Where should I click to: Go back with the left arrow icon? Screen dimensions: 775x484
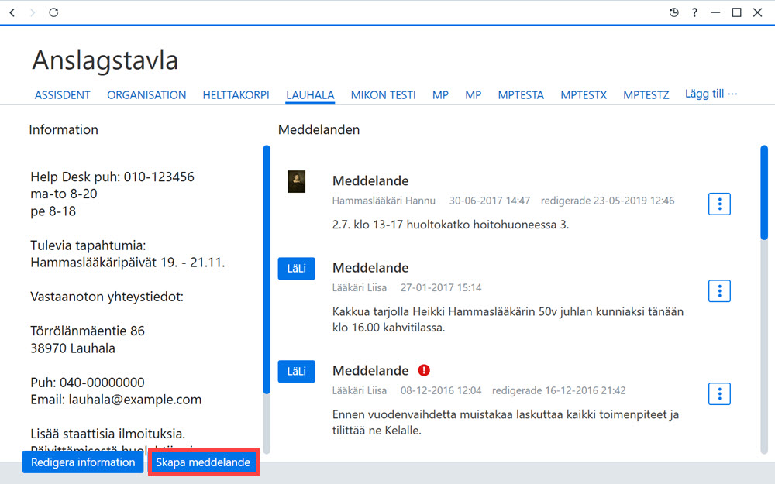12,12
